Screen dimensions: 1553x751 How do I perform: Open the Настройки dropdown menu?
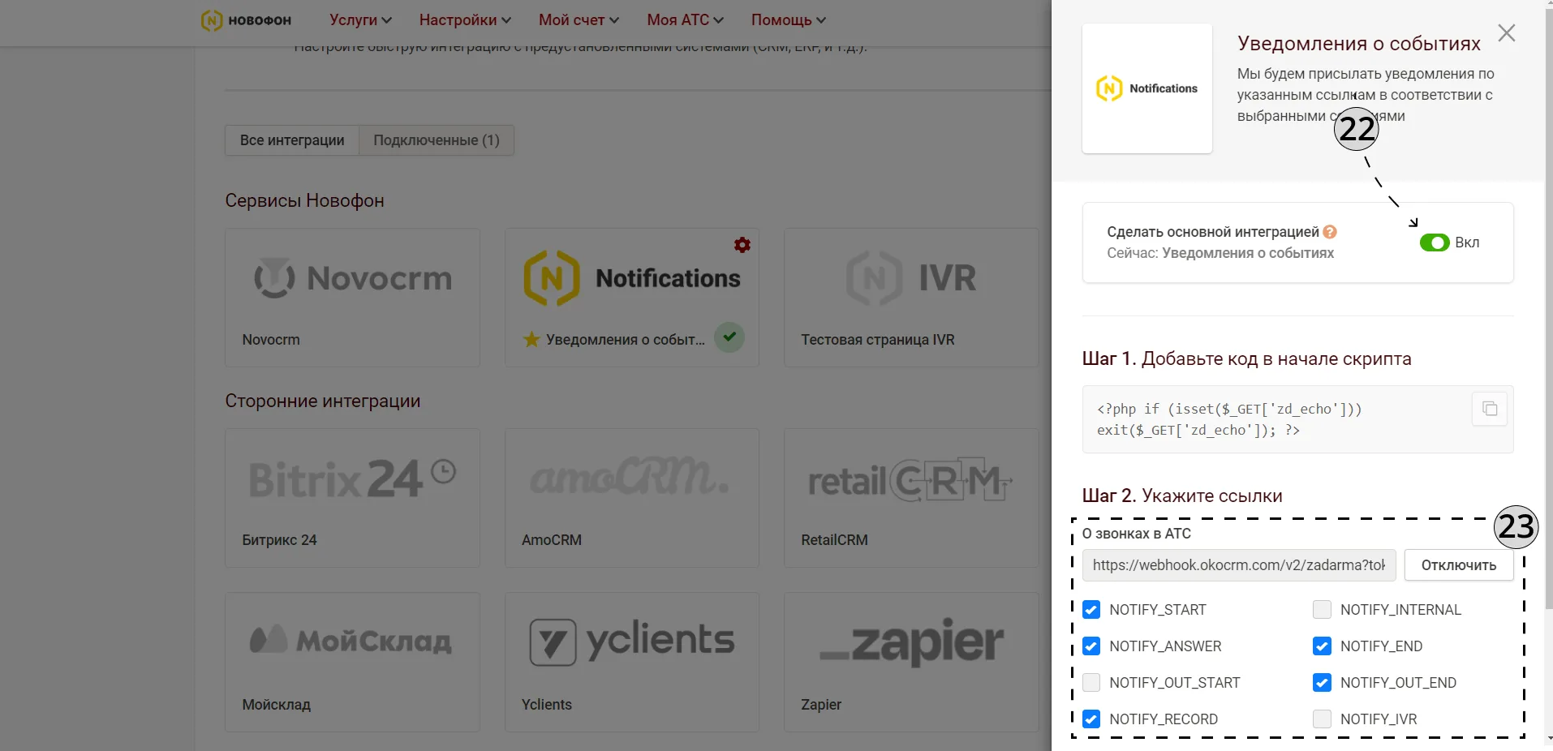[x=465, y=20]
